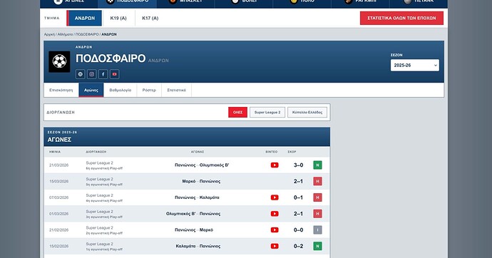Image resolution: width=492 pixels, height=258 pixels.
Task: Open the website globe icon link
Action: tap(81, 74)
